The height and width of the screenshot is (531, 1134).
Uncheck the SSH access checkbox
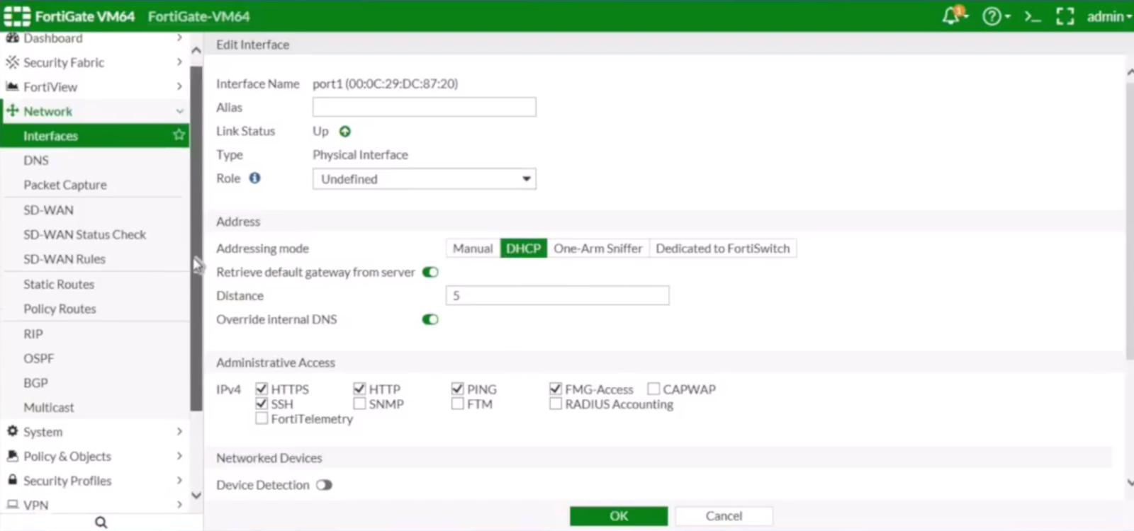pyautogui.click(x=262, y=404)
